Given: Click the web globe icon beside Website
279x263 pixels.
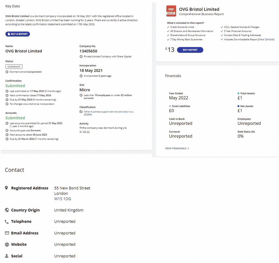Looking at the screenshot, I should coord(7,245).
